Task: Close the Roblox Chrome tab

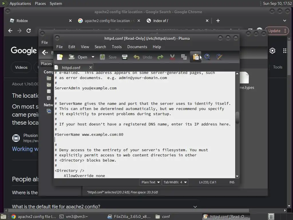Action: tap(70, 21)
